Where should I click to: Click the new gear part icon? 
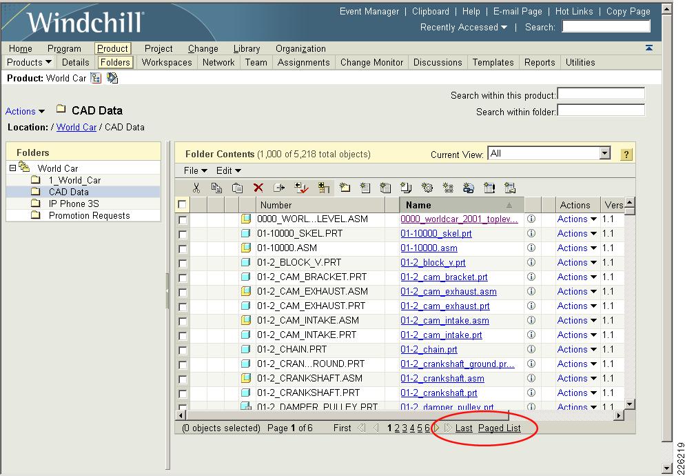coord(427,188)
